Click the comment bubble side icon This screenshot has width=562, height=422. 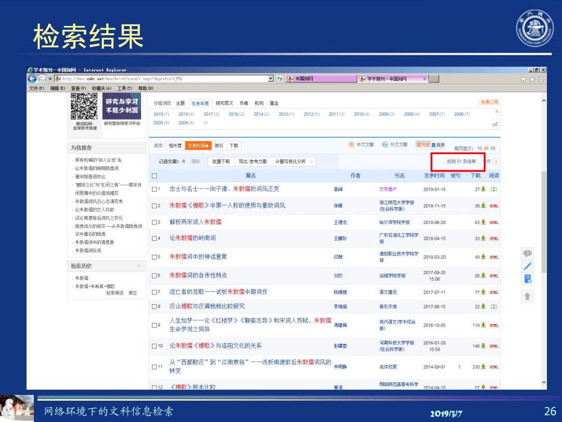click(x=527, y=253)
